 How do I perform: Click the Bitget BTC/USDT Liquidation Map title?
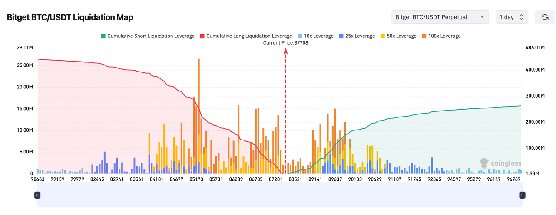(x=70, y=17)
